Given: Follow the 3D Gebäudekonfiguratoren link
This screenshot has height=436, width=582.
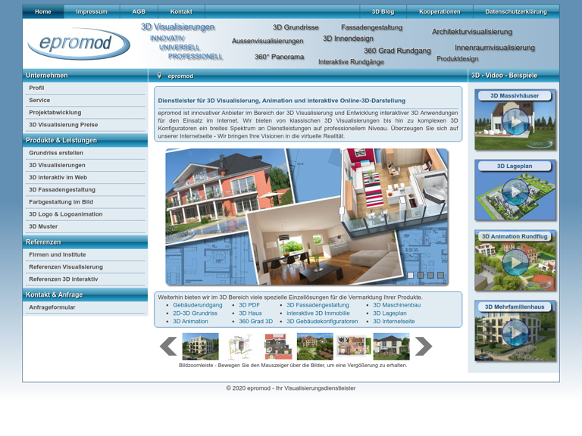Looking at the screenshot, I should pyautogui.click(x=322, y=322).
